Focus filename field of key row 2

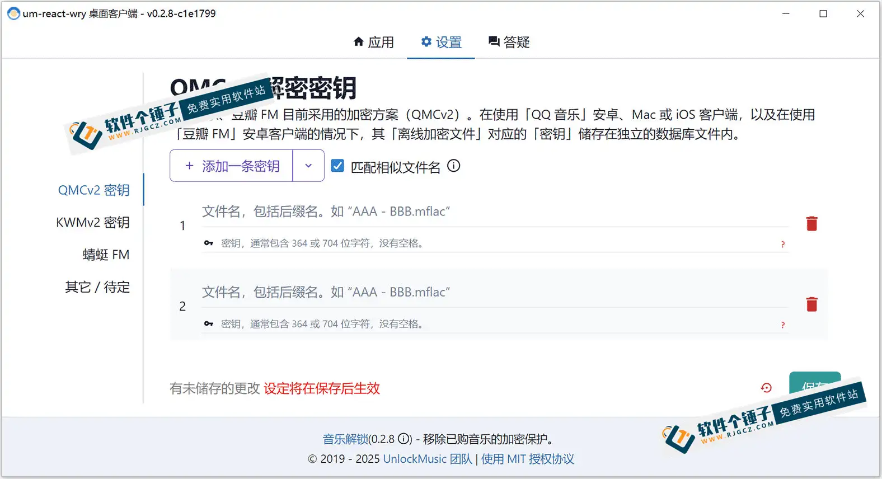click(495, 292)
